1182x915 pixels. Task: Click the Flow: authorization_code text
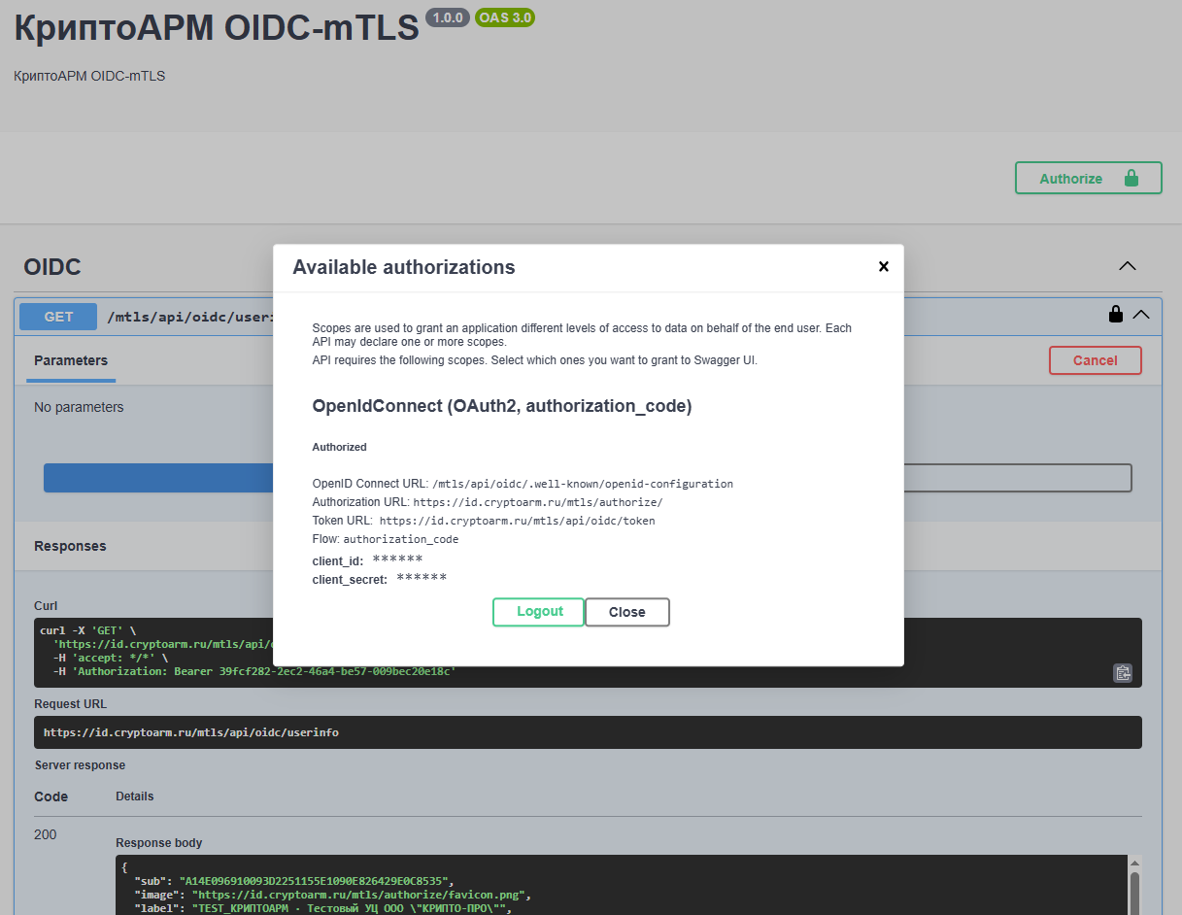click(386, 539)
